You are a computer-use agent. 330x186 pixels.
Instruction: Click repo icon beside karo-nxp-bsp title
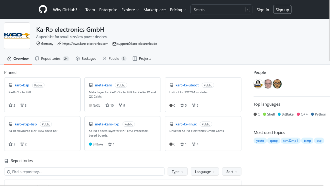point(10,124)
